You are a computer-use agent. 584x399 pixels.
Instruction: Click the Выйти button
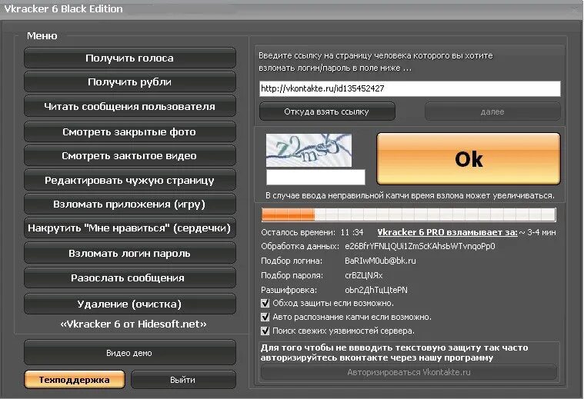pyautogui.click(x=183, y=380)
